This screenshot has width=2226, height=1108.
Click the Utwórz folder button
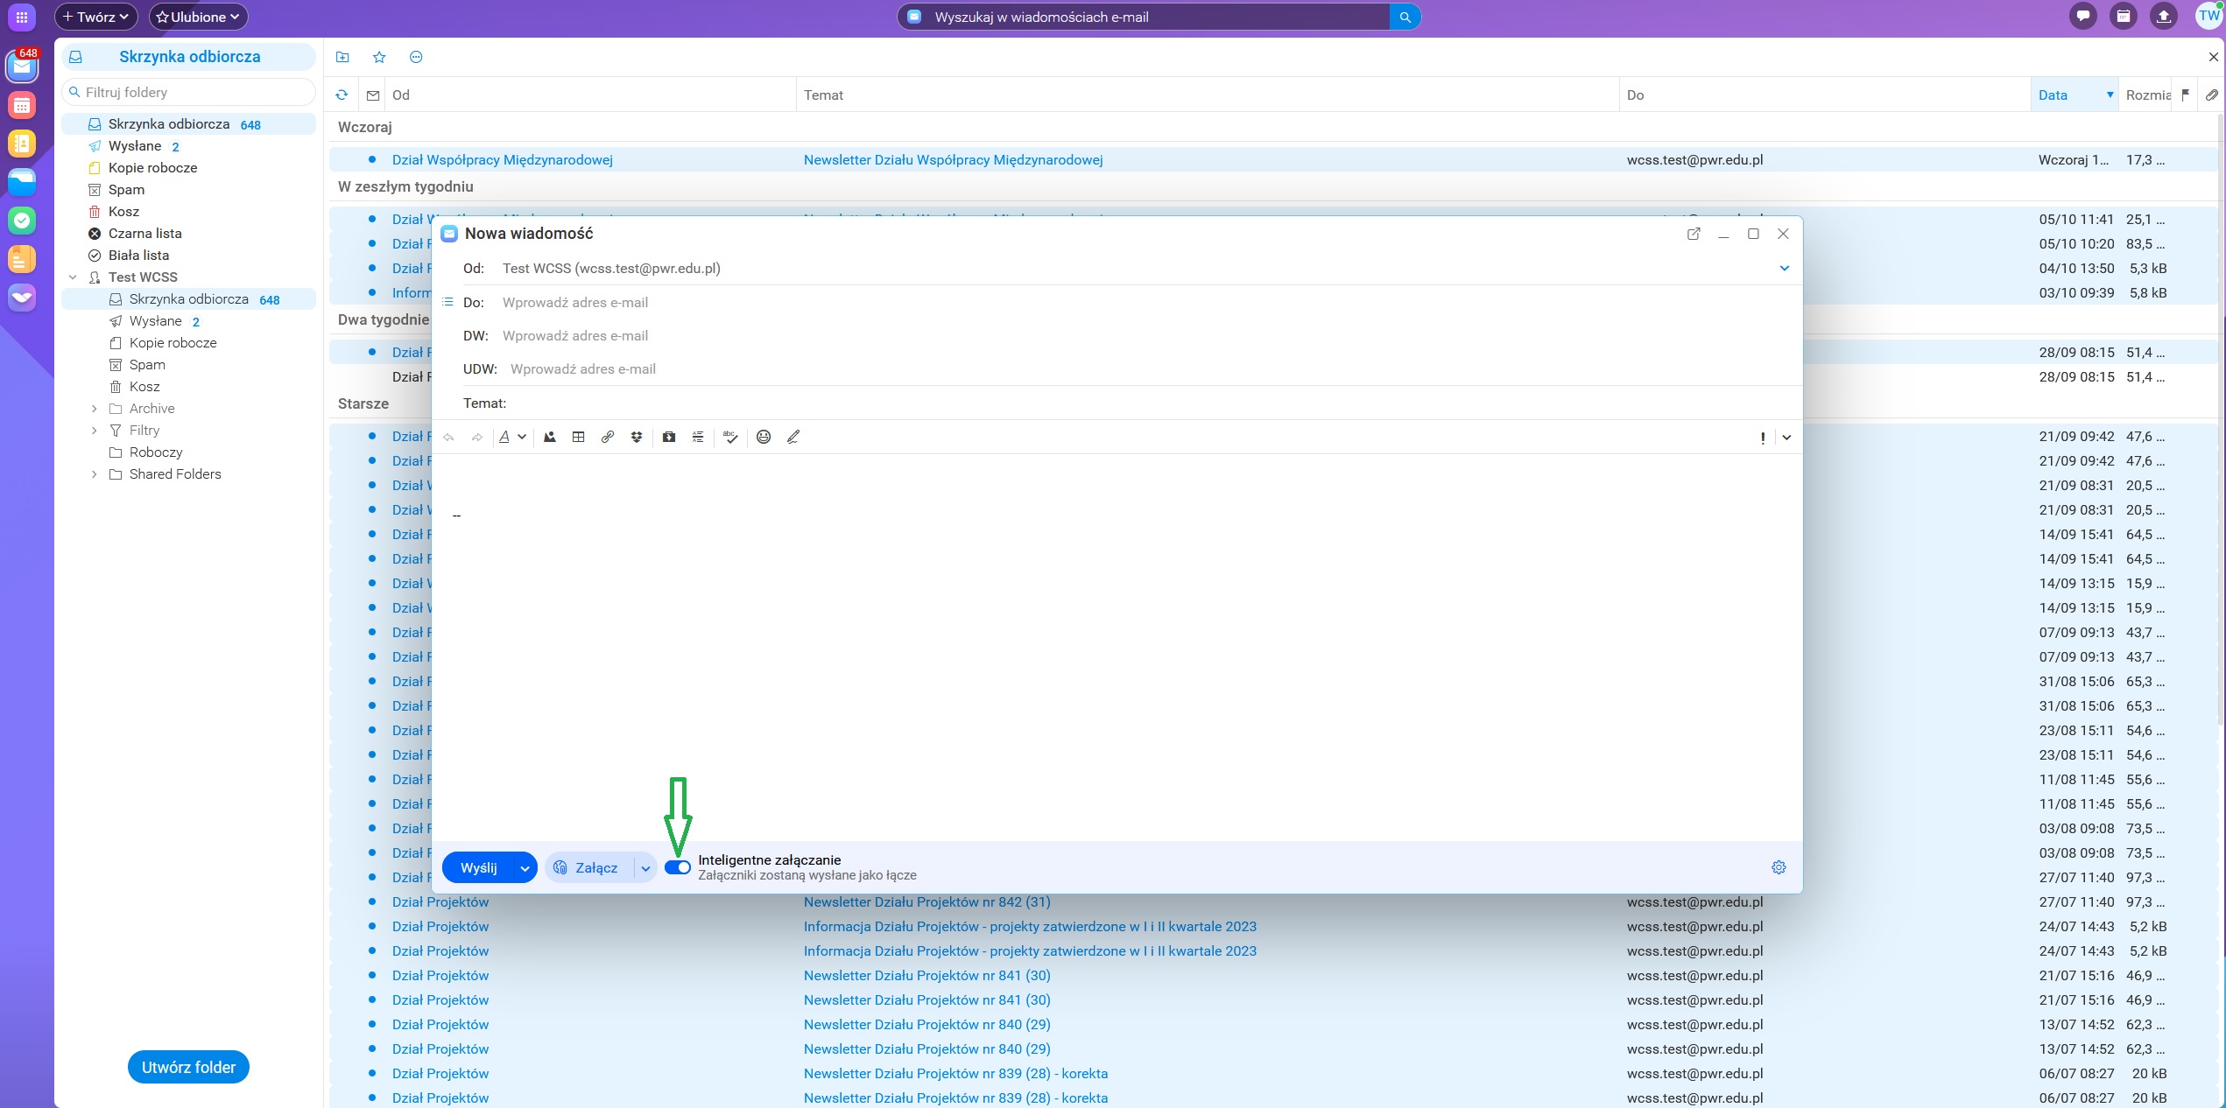(x=188, y=1067)
